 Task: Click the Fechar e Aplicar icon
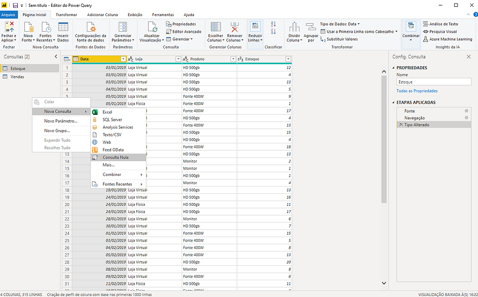click(x=9, y=27)
